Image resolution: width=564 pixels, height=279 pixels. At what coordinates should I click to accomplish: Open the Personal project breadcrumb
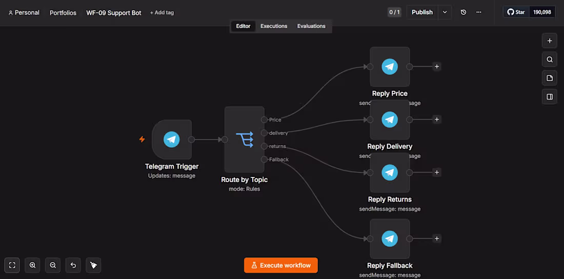click(24, 13)
